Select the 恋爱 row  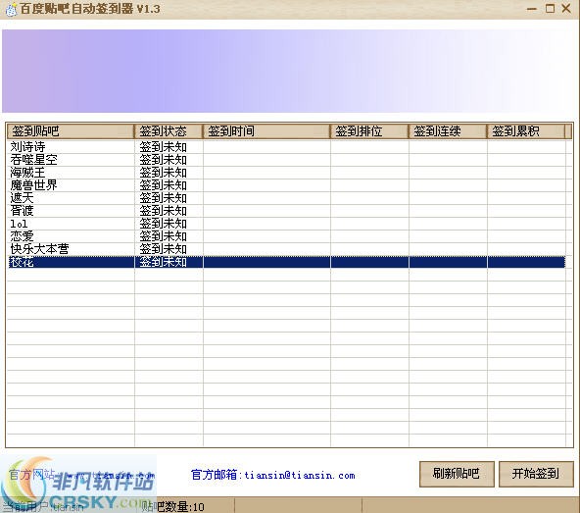(x=286, y=236)
